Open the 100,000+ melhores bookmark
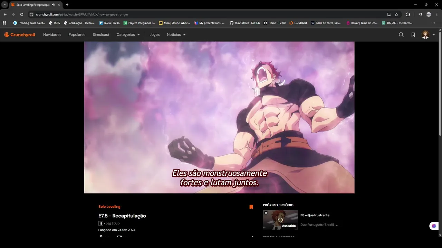The width and height of the screenshot is (442, 248). click(x=397, y=23)
